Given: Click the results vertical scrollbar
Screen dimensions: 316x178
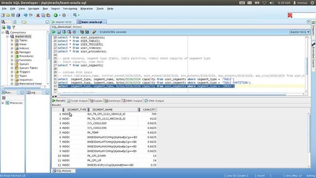Looking at the screenshot, I should (309, 134).
